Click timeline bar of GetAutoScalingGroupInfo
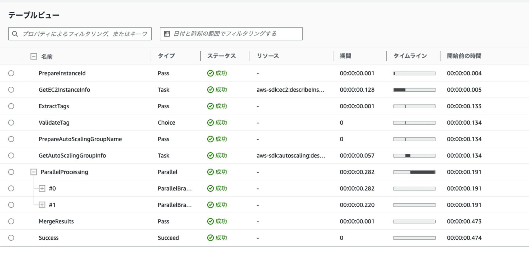The width and height of the screenshot is (529, 260). pos(414,156)
